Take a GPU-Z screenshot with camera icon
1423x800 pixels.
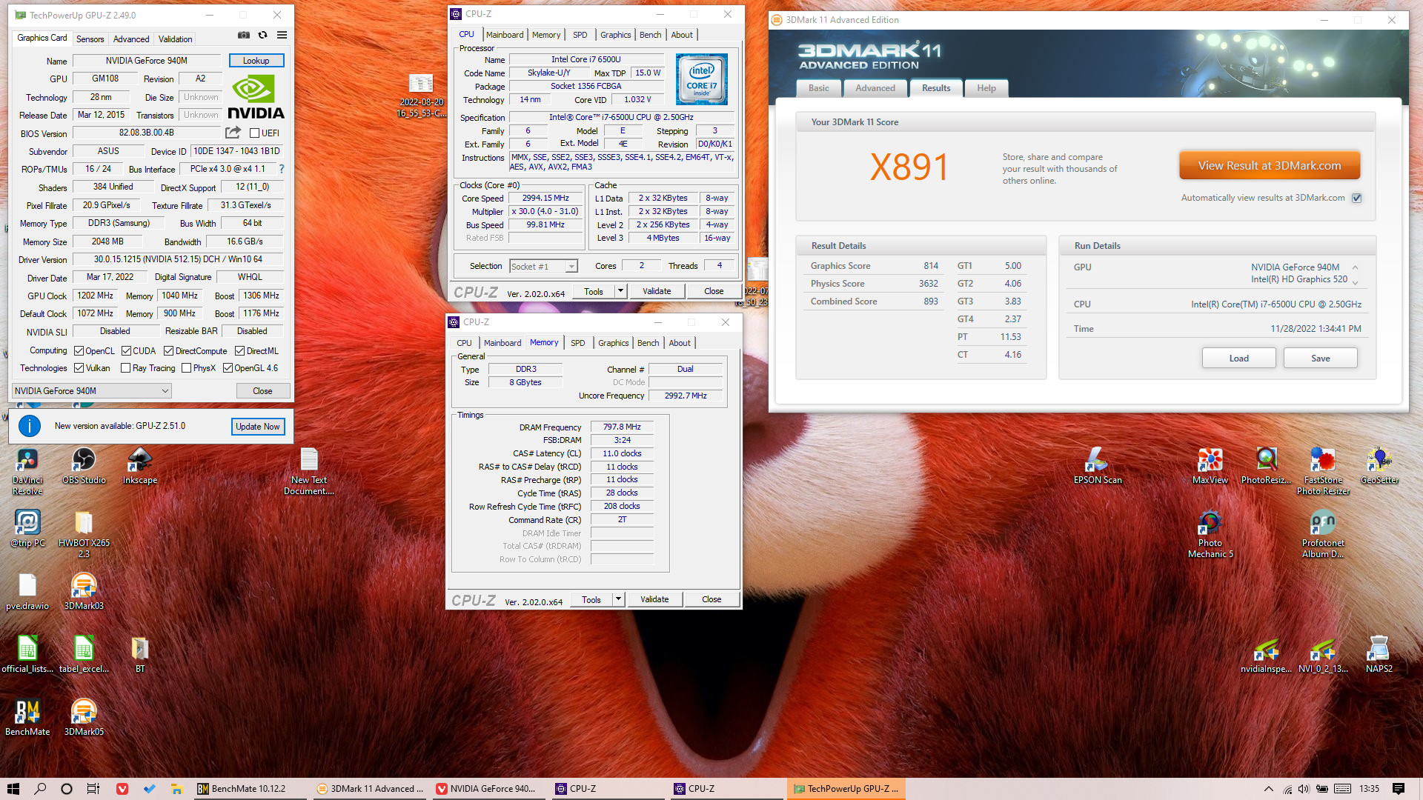243,35
